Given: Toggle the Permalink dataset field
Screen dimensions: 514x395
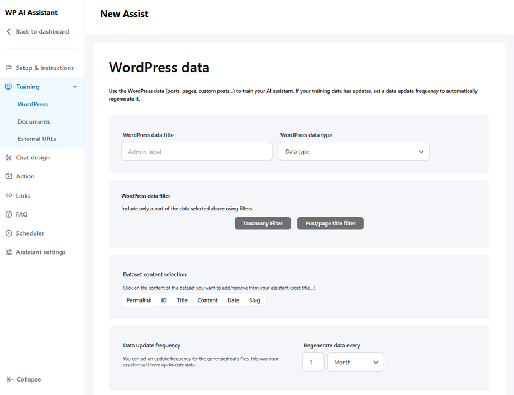Looking at the screenshot, I should (x=139, y=300).
